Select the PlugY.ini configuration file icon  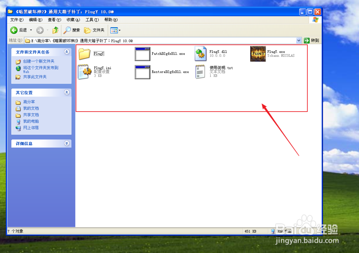point(84,72)
